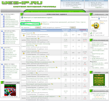Open БОНУСНАЯ СИСТЕМА menu item
109x101 pixels.
11,73
